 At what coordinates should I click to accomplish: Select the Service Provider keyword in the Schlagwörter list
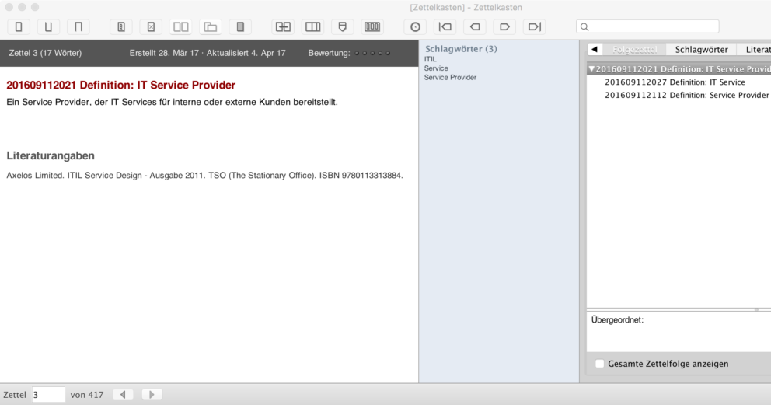pos(451,77)
